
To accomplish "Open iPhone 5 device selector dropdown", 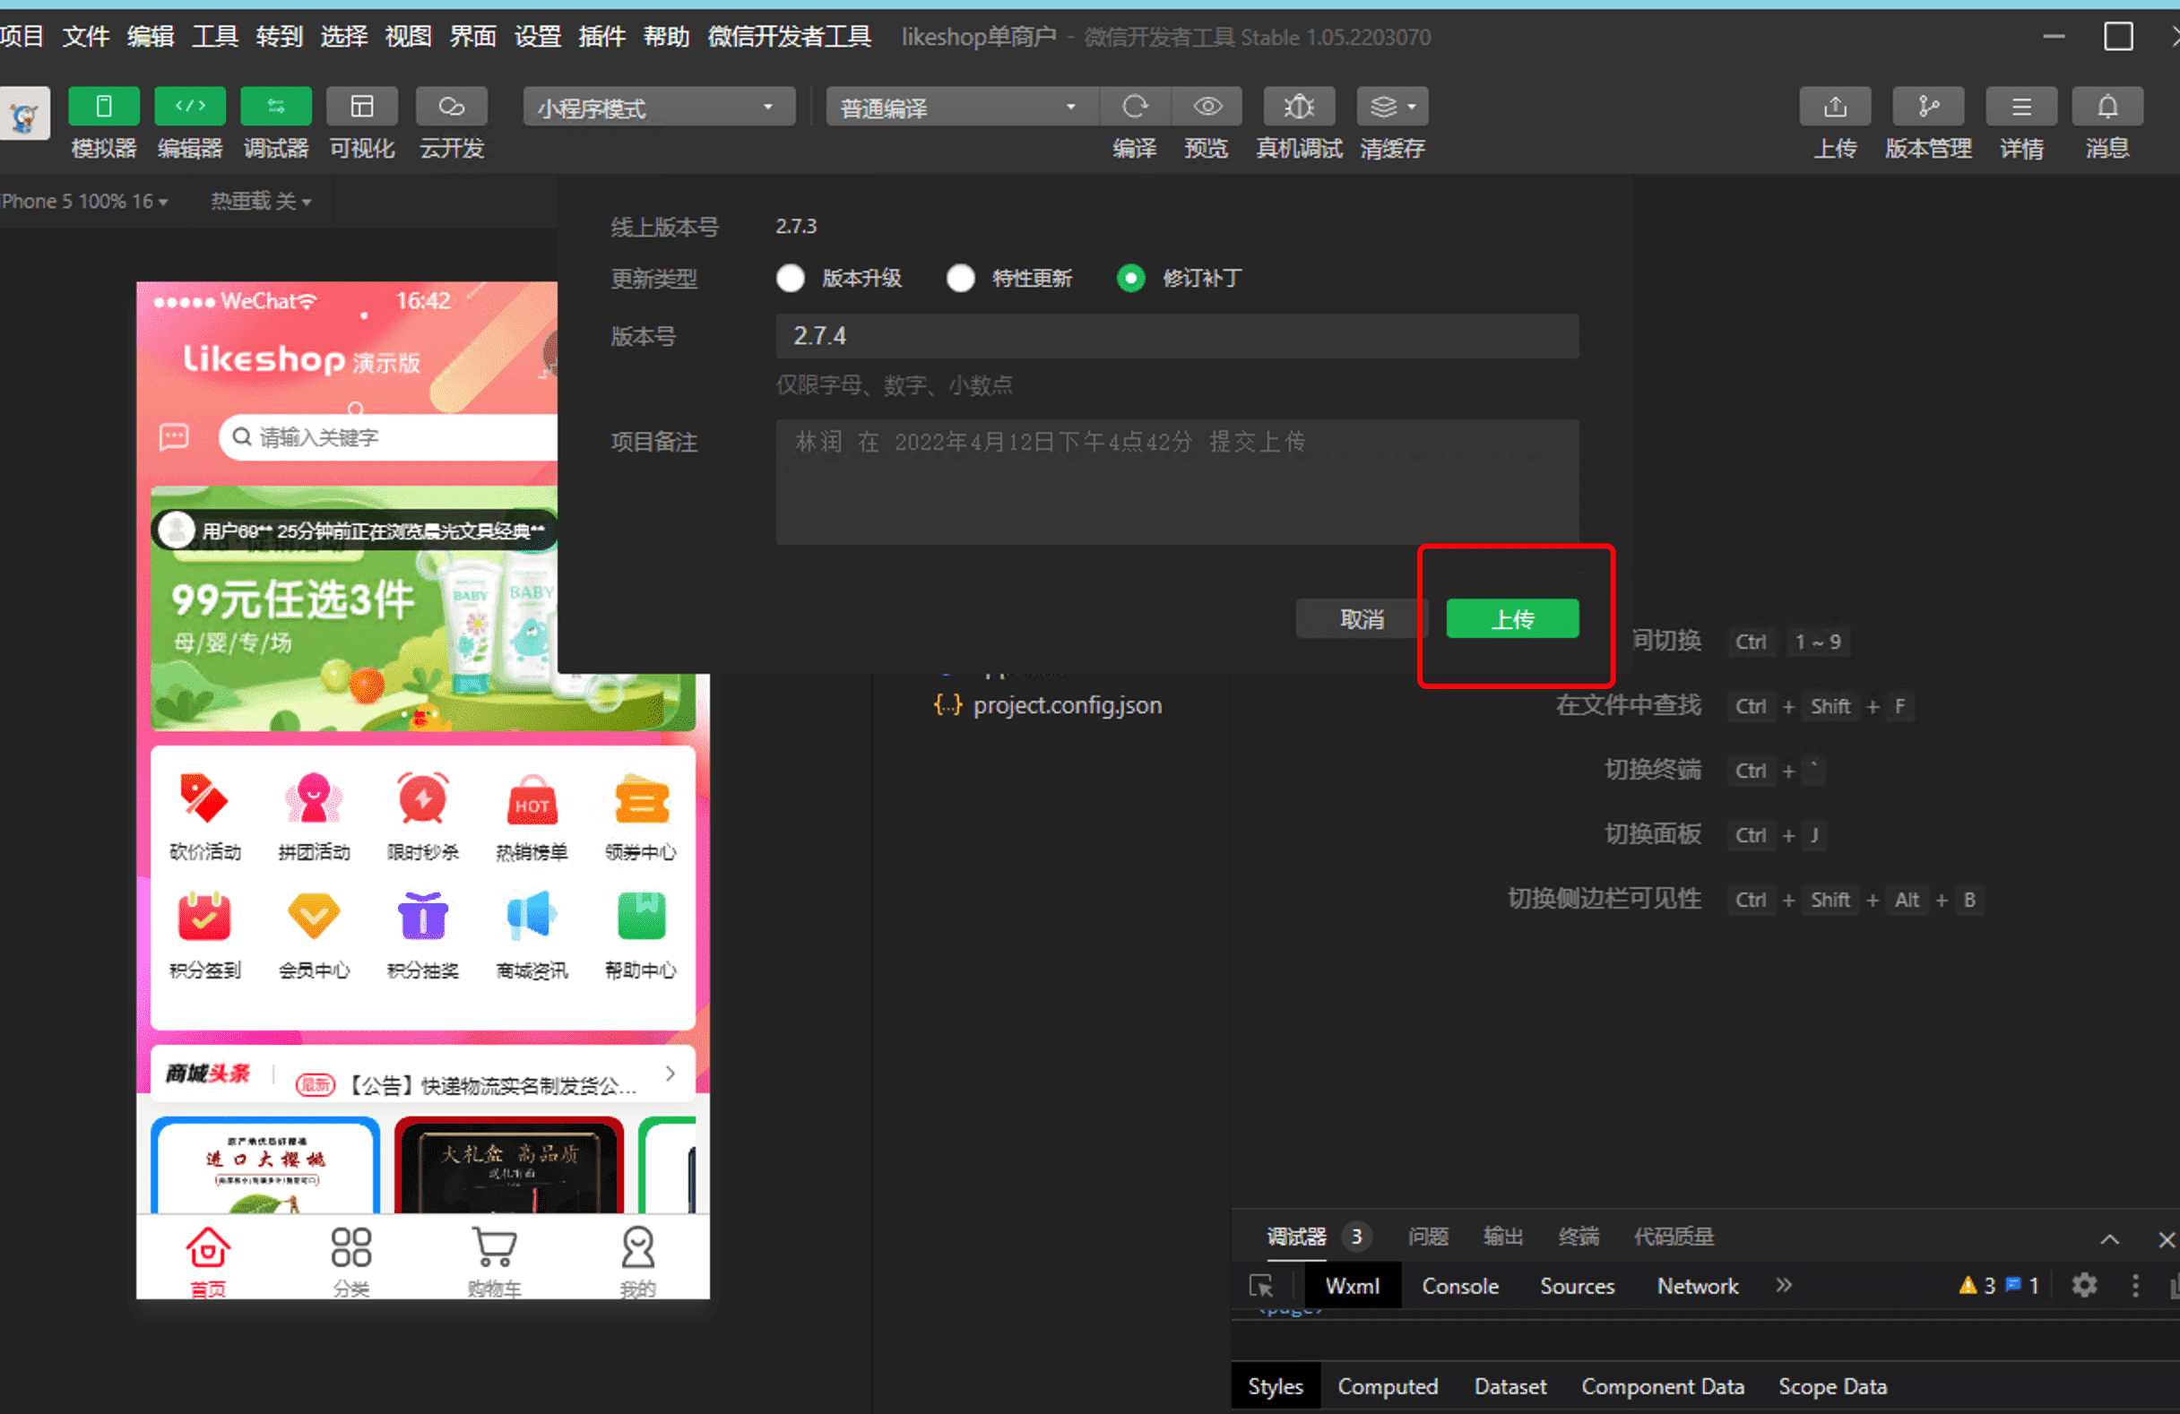I will coord(84,202).
